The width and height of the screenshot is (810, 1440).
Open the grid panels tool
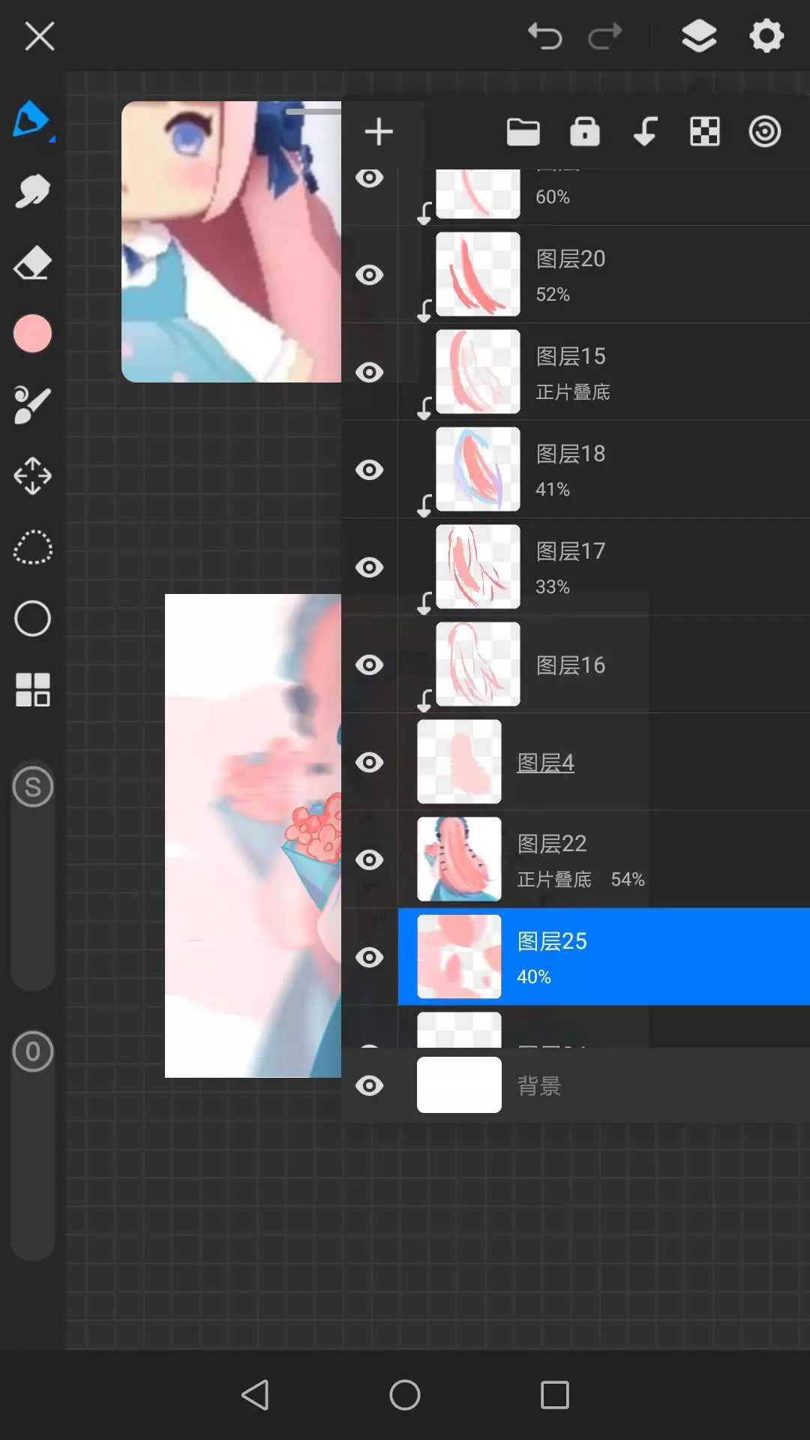click(x=32, y=689)
